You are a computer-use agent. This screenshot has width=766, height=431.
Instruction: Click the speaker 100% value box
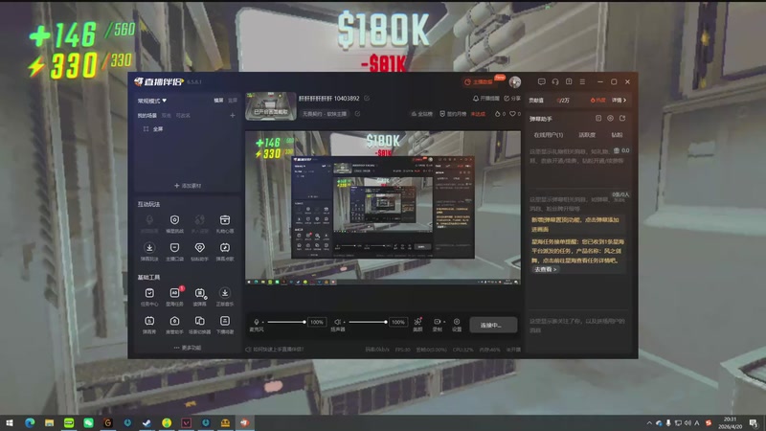398,322
